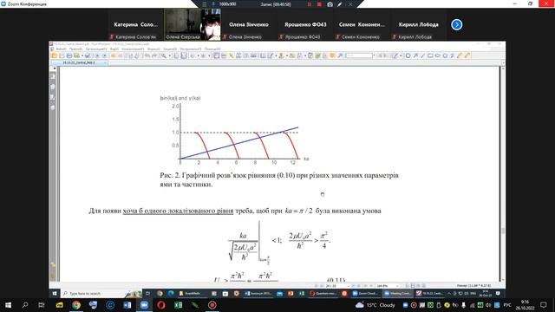Click Кирилл Лобода participant tile

pos(418,25)
